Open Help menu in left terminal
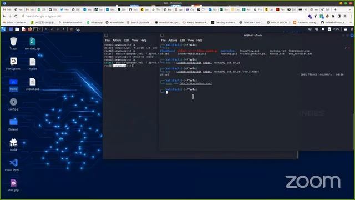This screenshot has width=355, height=200. tap(144, 41)
